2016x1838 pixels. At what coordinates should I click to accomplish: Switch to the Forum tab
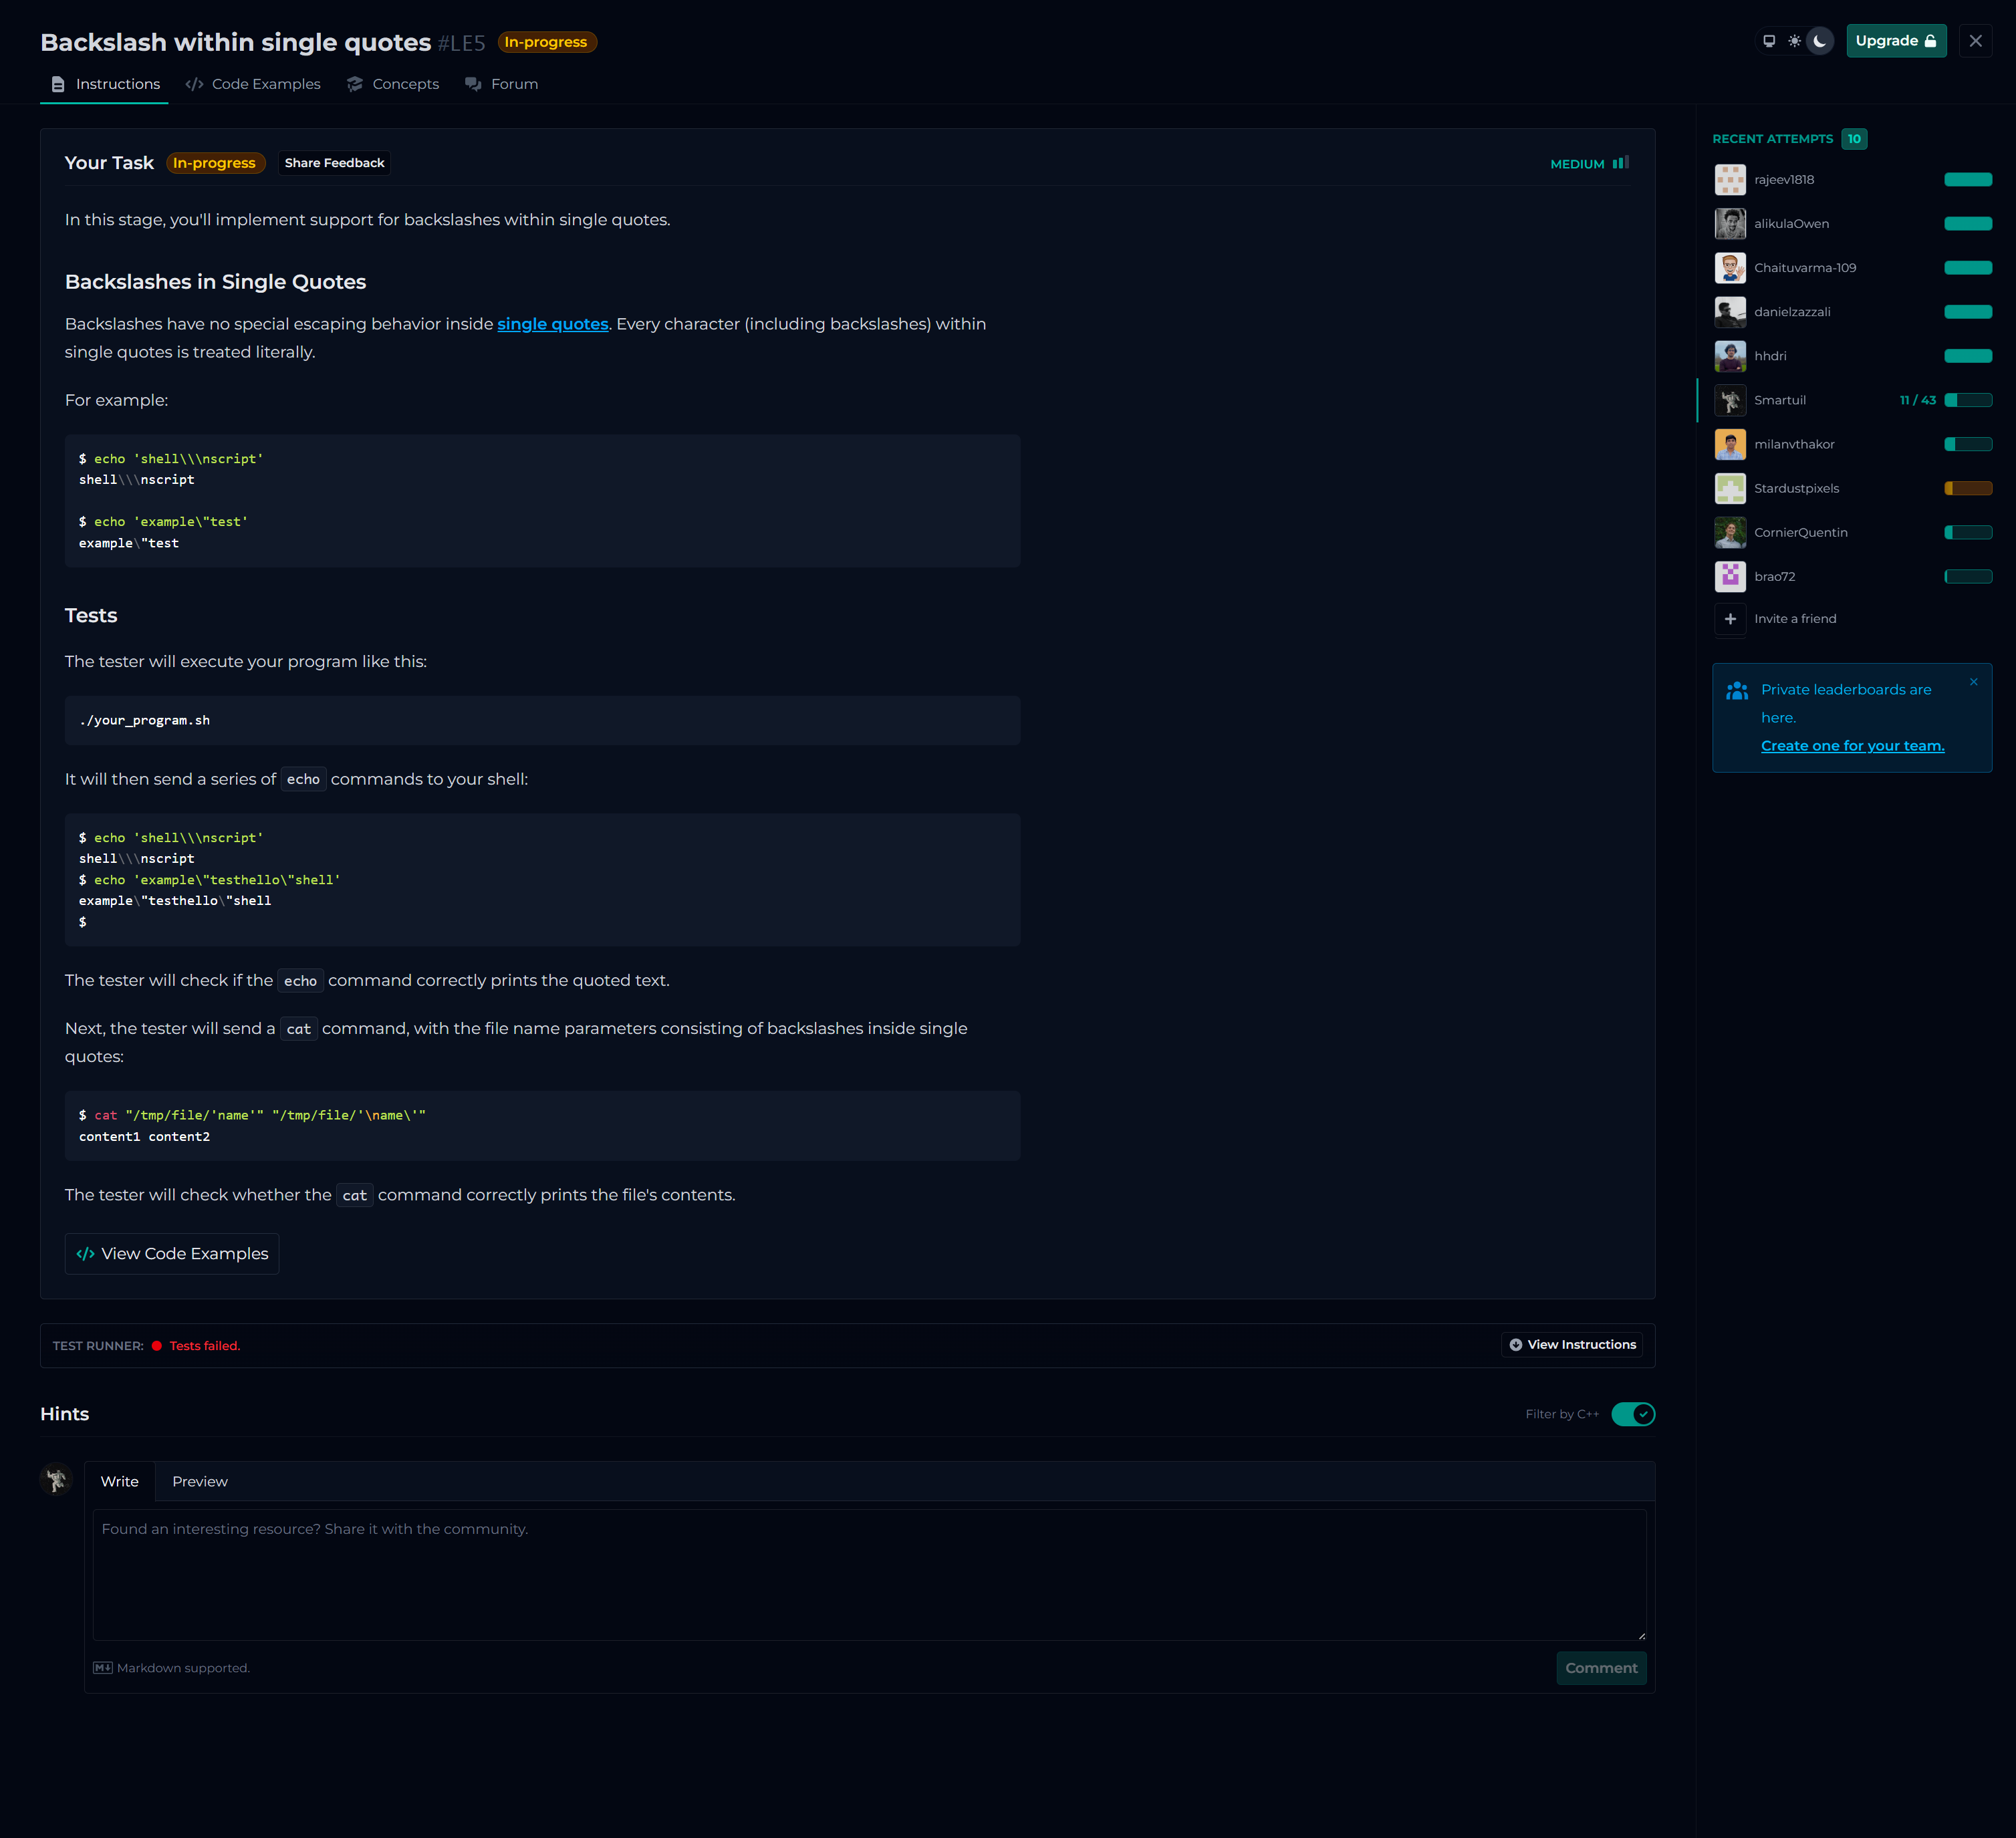click(502, 84)
